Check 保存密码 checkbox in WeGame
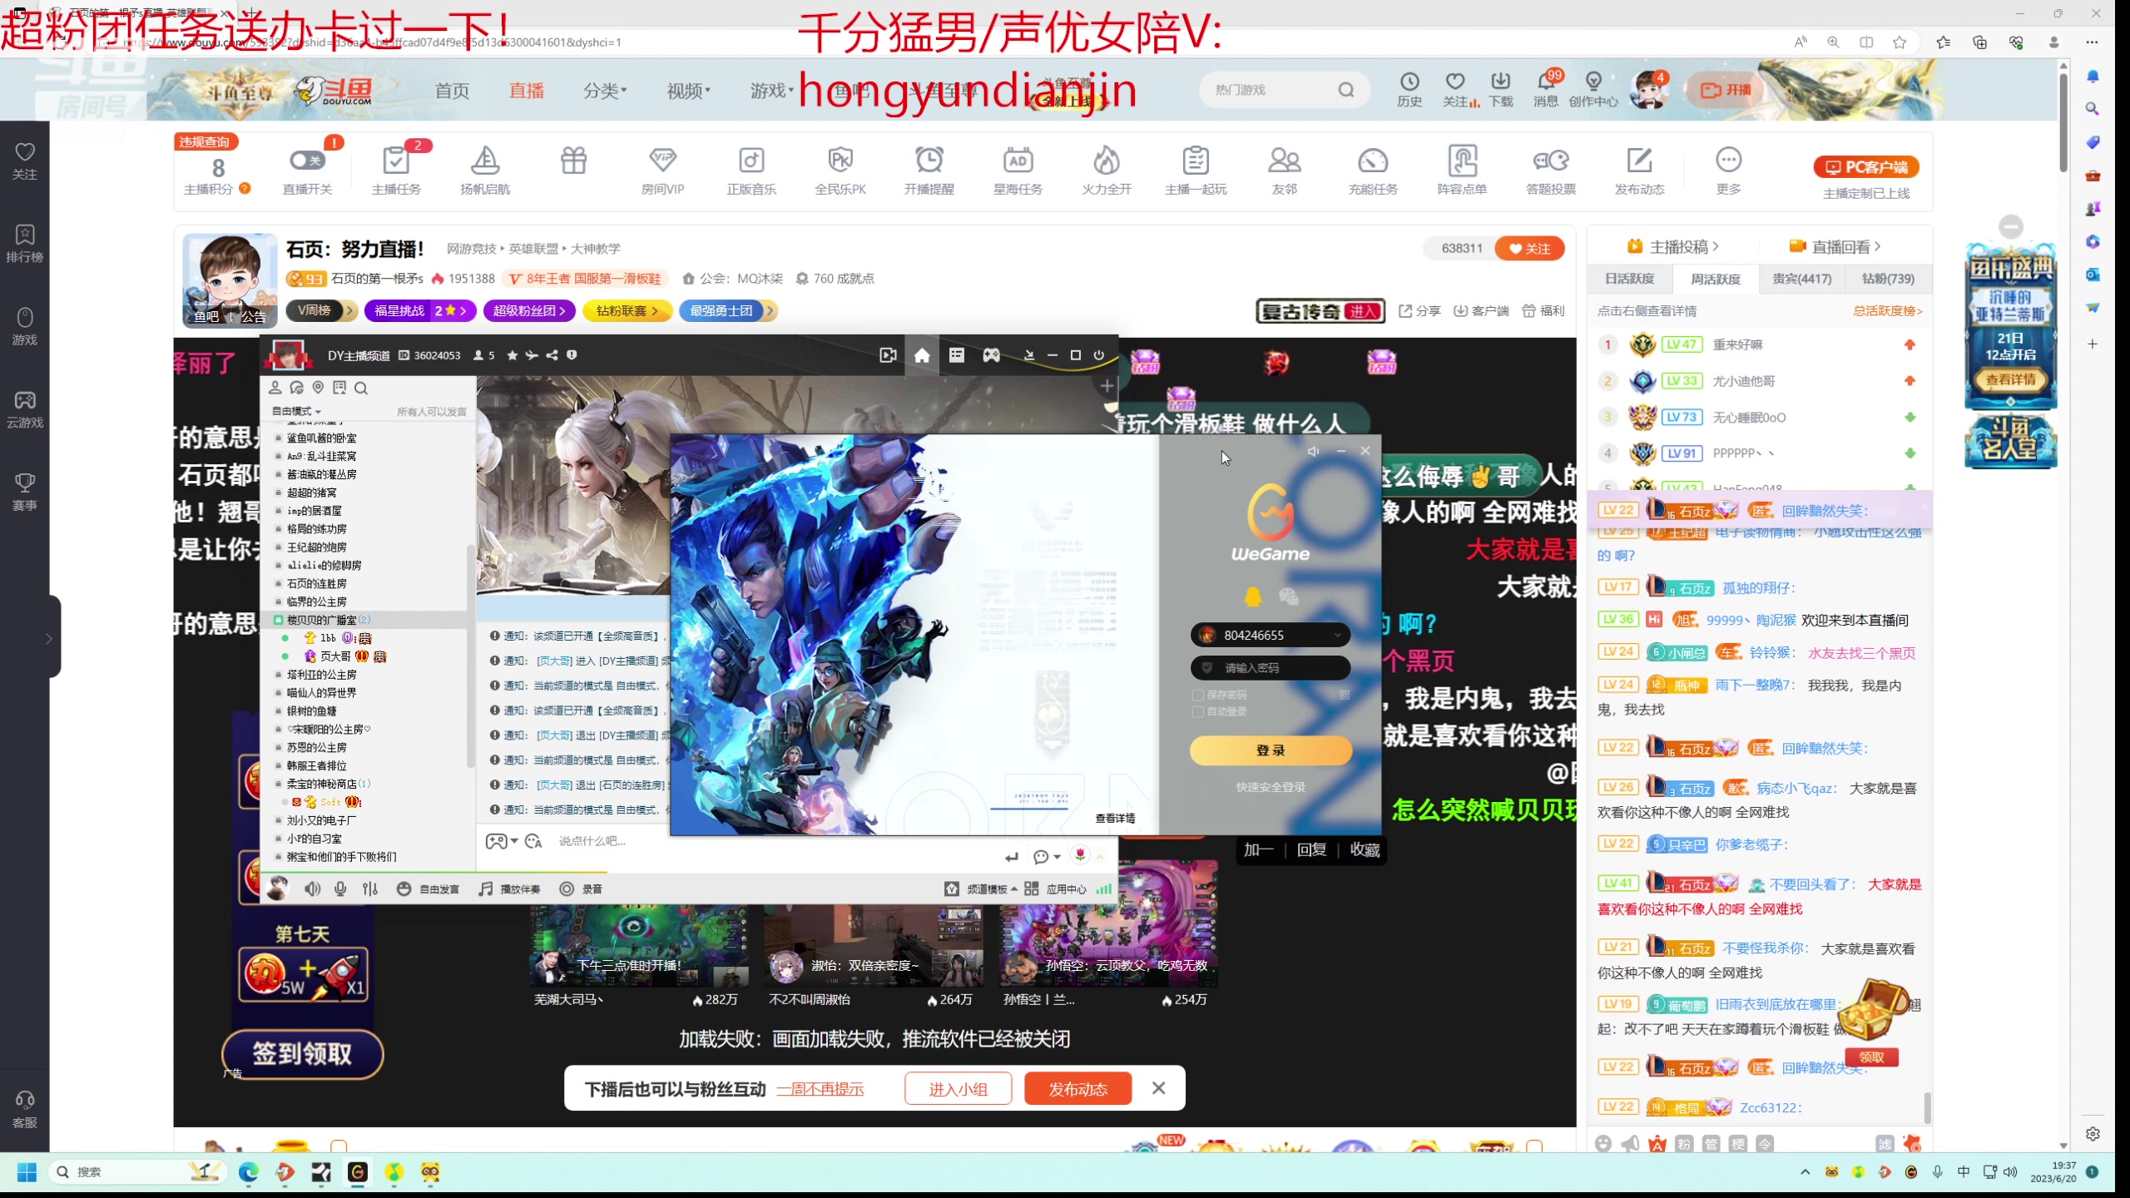The image size is (2130, 1198). click(x=1198, y=695)
